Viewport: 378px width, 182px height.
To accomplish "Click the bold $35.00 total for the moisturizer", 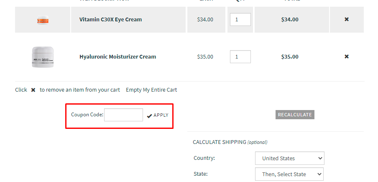I will click(289, 56).
